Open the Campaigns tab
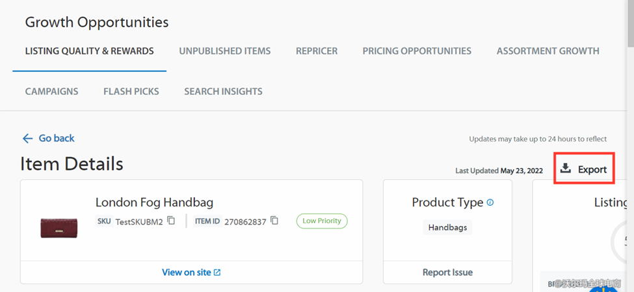The width and height of the screenshot is (634, 292). click(51, 91)
